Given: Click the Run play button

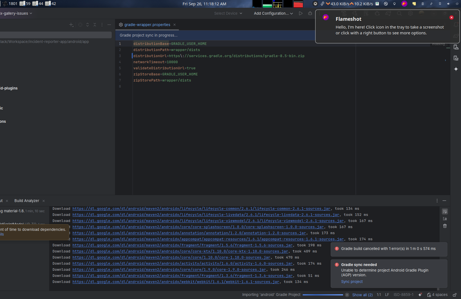Looking at the screenshot, I should click(x=301, y=13).
